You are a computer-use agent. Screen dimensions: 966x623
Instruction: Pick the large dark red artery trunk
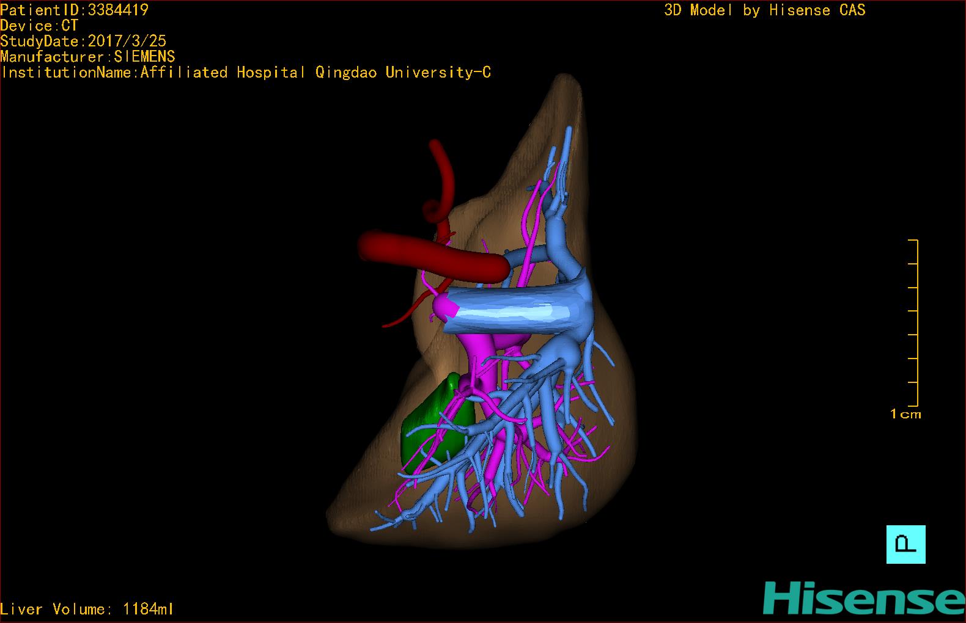point(434,257)
